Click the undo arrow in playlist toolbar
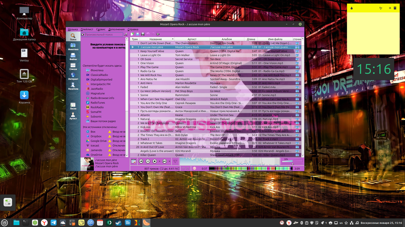The width and height of the screenshot is (405, 227). click(148, 34)
